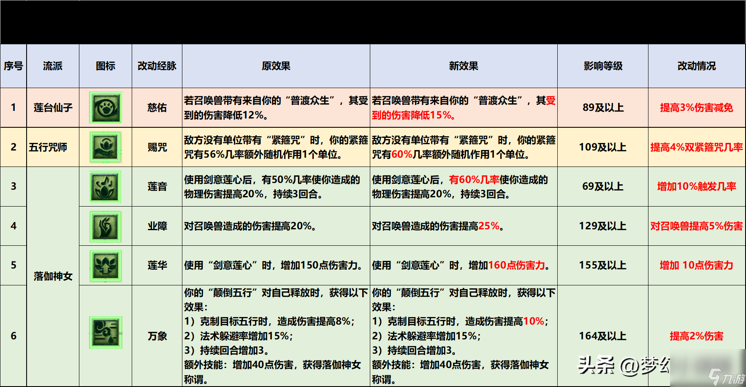Click the 业障 meridian name
Viewport: 746px width, 387px height.
click(157, 226)
